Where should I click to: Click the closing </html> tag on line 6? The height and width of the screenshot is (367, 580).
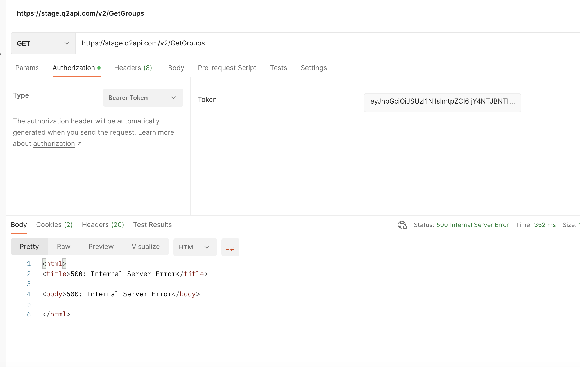click(x=56, y=314)
